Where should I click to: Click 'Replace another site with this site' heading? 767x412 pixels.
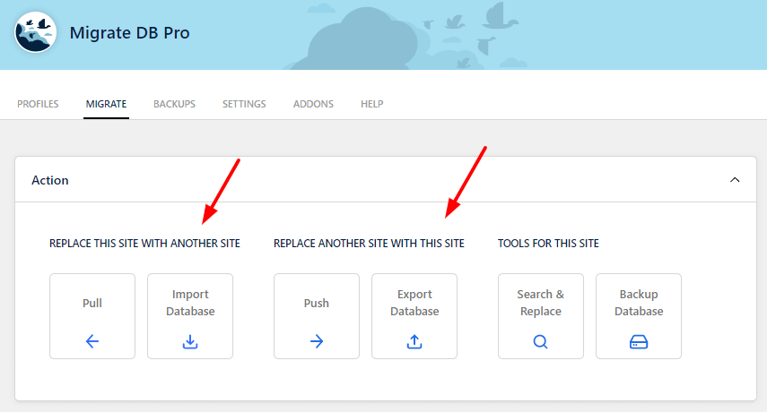[369, 243]
